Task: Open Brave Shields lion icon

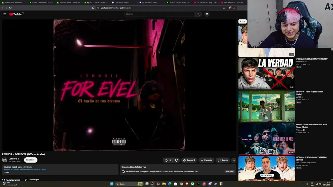Action: coord(230,8)
